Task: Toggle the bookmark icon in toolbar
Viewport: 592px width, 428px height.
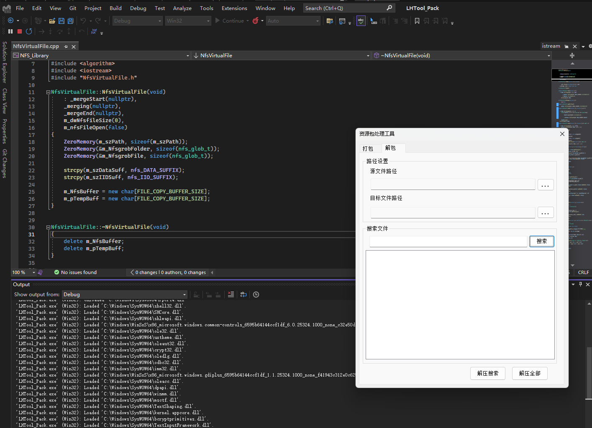Action: [417, 21]
